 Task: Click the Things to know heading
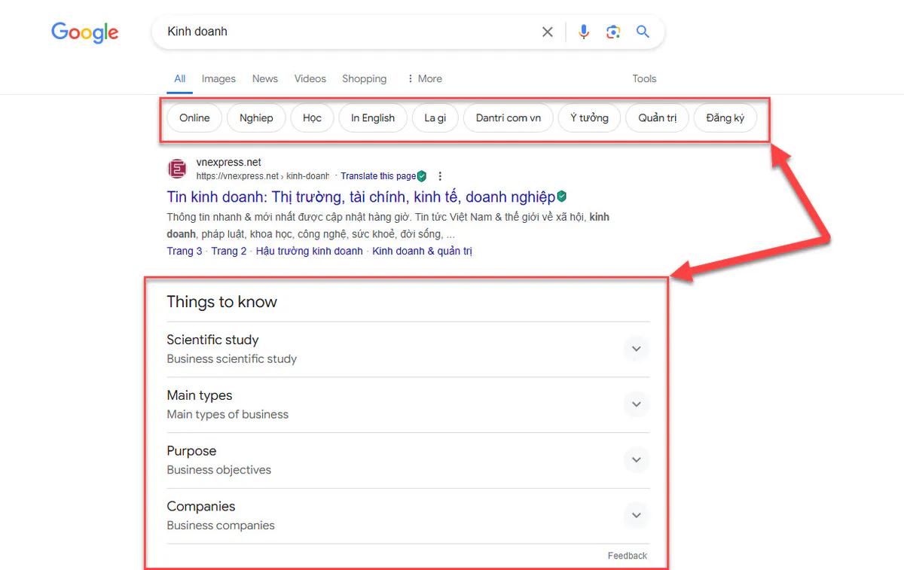click(222, 302)
